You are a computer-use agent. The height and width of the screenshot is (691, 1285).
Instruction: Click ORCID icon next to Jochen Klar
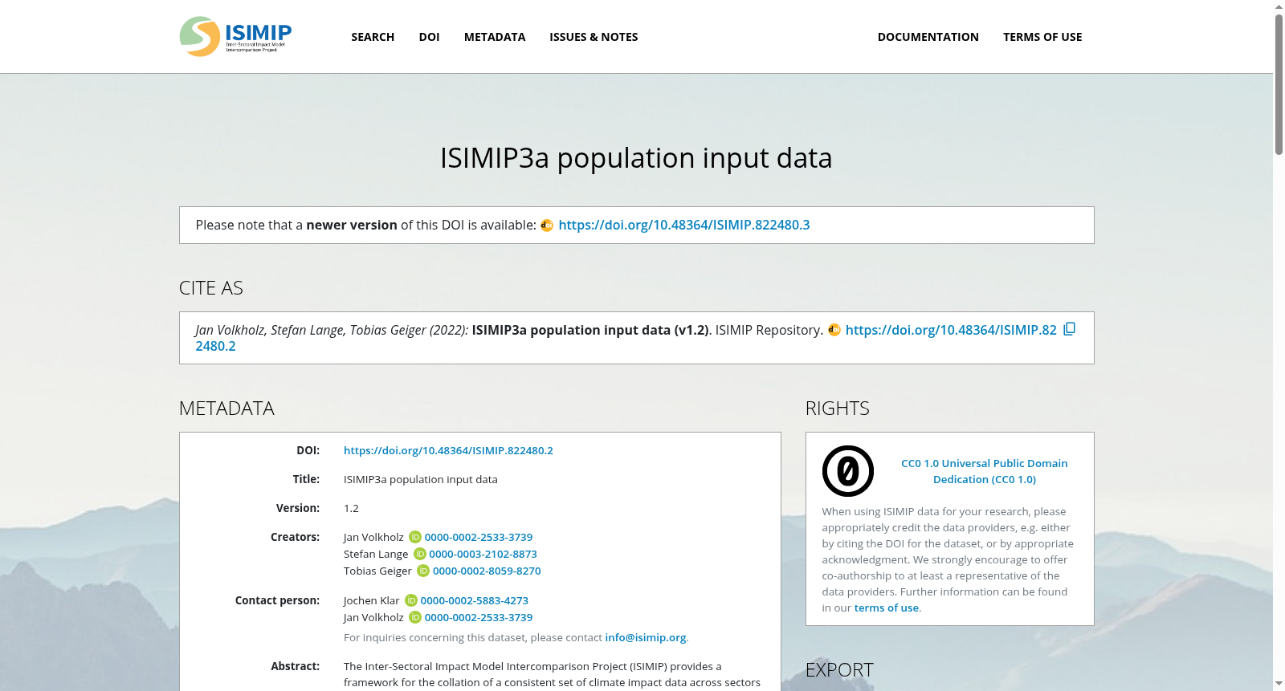[x=411, y=600]
